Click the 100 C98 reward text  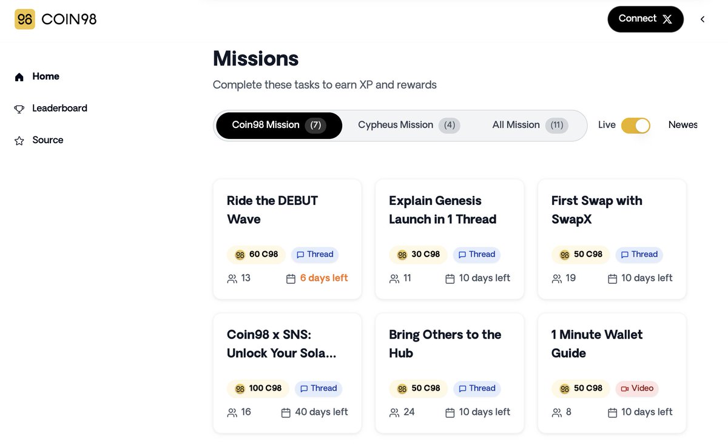tap(265, 388)
